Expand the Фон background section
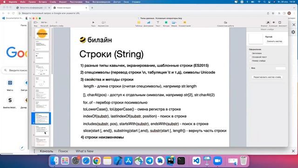 point(250,68)
